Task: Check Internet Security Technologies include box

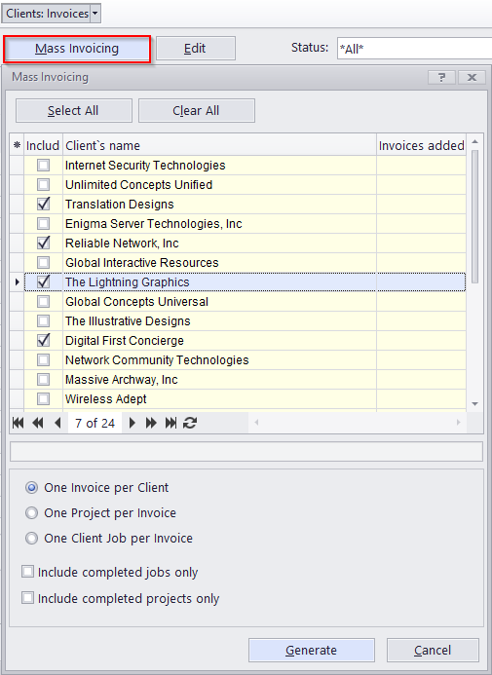Action: tap(43, 166)
